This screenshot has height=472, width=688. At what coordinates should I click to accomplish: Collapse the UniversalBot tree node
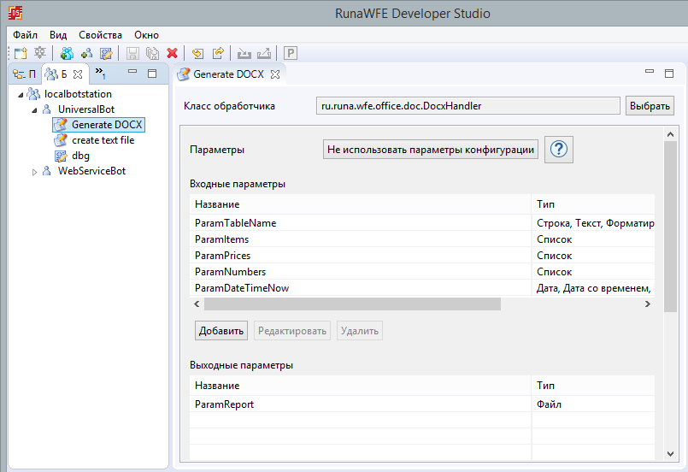coord(35,109)
